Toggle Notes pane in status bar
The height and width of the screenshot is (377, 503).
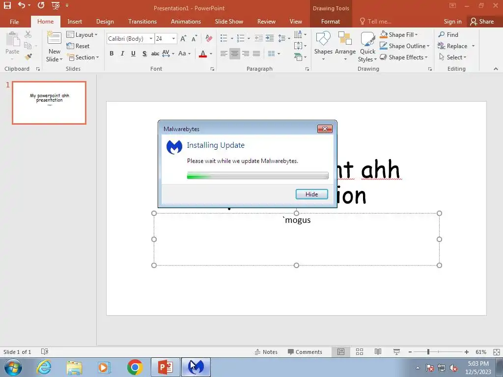point(266,351)
